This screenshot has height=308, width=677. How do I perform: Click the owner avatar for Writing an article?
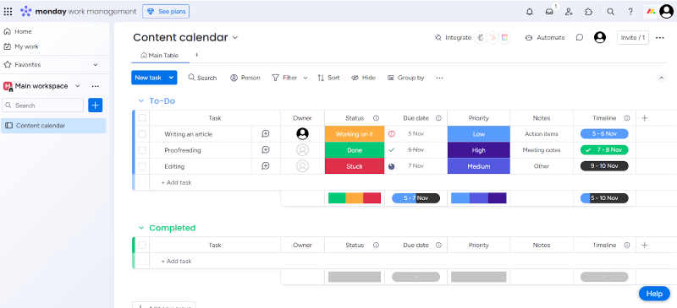click(302, 134)
